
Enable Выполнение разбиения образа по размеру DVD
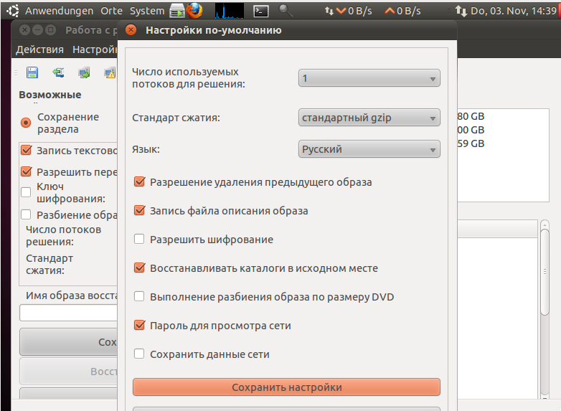click(x=139, y=296)
